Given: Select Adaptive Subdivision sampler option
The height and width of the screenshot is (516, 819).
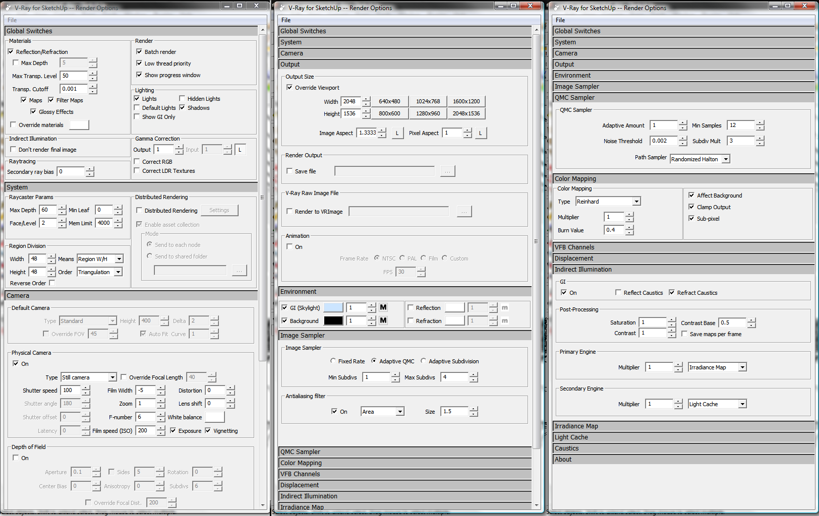Looking at the screenshot, I should pyautogui.click(x=423, y=361).
